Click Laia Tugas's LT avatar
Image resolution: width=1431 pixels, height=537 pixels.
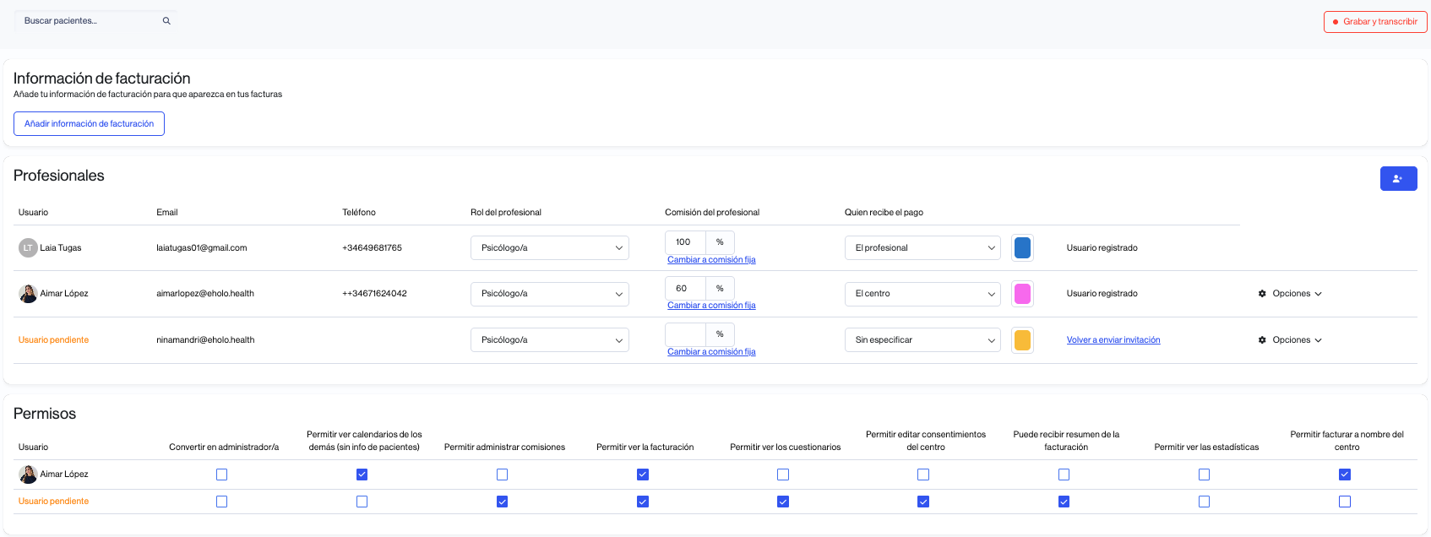click(x=28, y=248)
